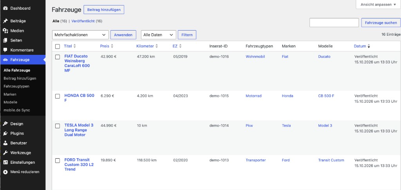Click the Anwenden button
401x190 pixels.
tap(123, 35)
